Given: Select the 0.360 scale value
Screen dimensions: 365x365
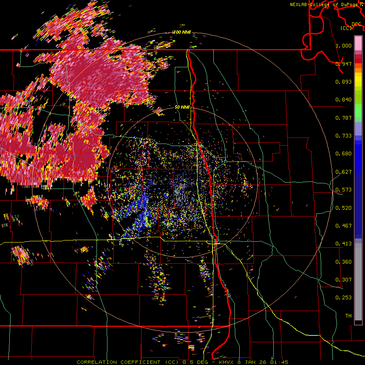Looking at the screenshot, I should pos(344,262).
